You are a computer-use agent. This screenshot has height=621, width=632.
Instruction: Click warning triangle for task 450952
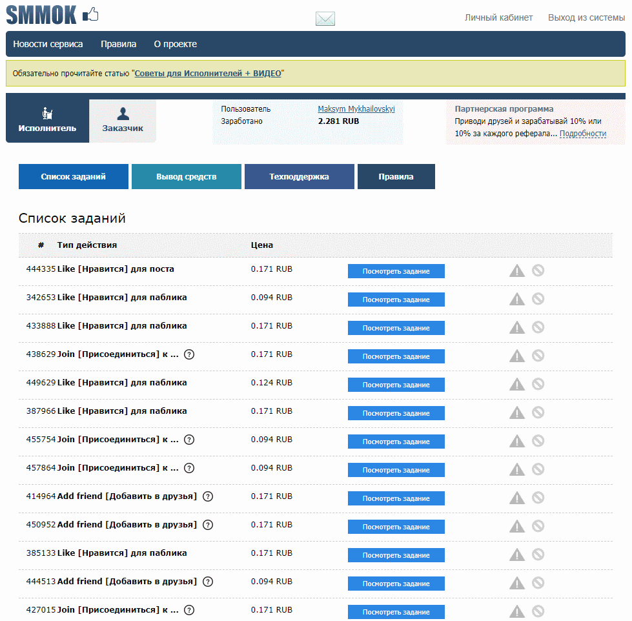click(517, 526)
